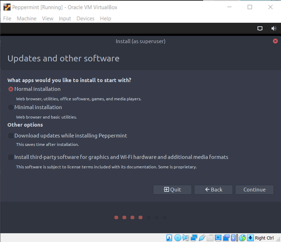Select Minimal installation radio button

(11, 107)
